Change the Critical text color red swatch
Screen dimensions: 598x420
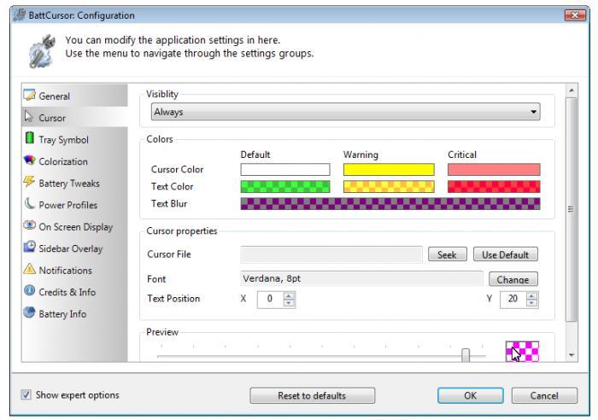pyautogui.click(x=494, y=186)
